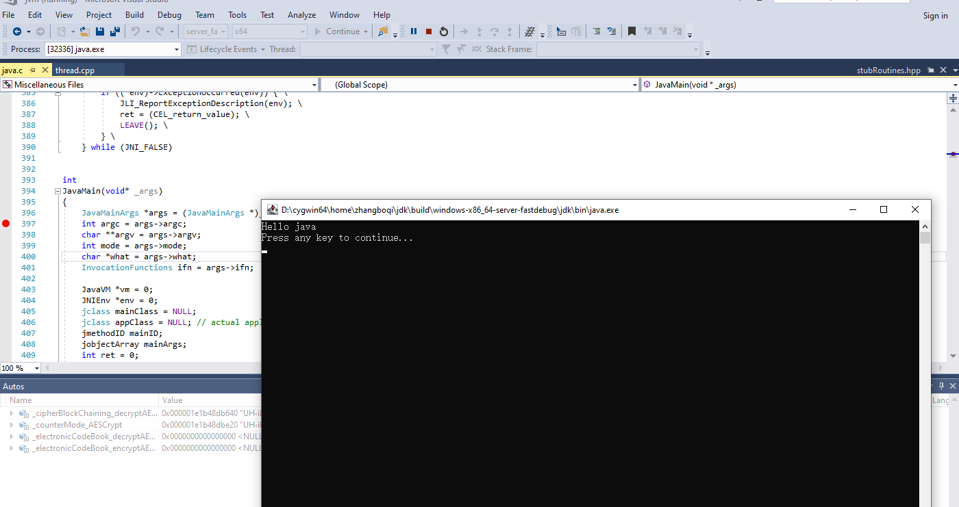Image resolution: width=959 pixels, height=507 pixels.
Task: Click the Java icon in the console title bar
Action: [x=272, y=210]
